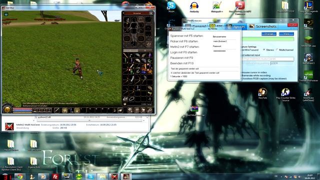This screenshot has height=180, width=320.
Task: Click the spam interval input field
Action: [204, 72]
